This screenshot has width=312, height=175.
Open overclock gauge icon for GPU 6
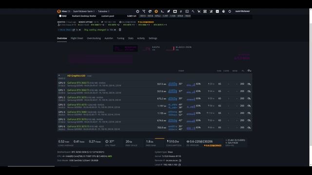pos(249,128)
